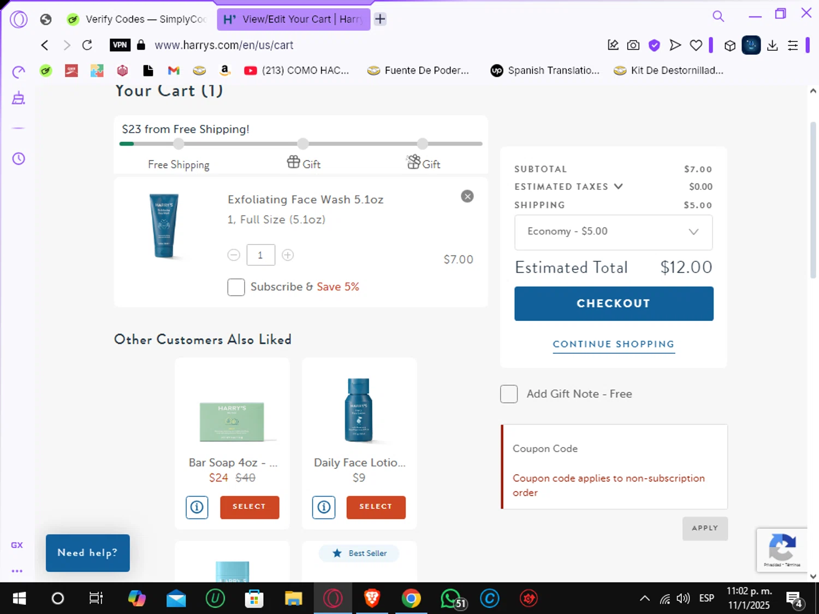Go back with the browser back arrow
Screen dimensions: 819x614
tap(45, 45)
